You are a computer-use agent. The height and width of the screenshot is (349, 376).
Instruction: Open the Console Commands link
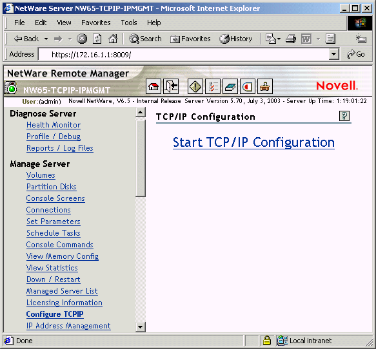tap(59, 245)
